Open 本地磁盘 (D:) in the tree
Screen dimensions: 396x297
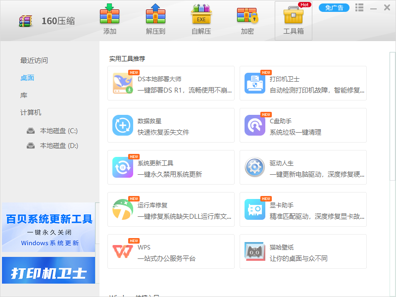59,146
